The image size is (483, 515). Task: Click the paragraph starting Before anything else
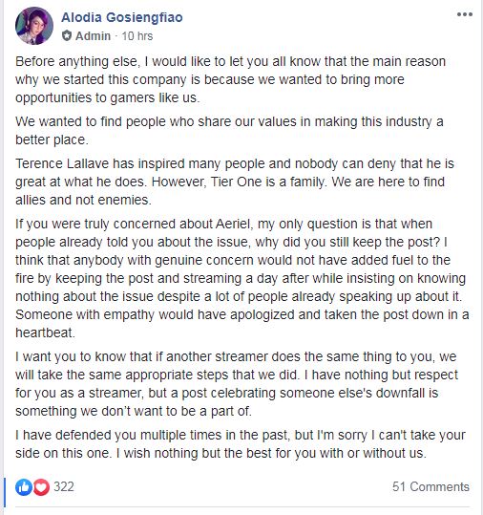point(230,79)
